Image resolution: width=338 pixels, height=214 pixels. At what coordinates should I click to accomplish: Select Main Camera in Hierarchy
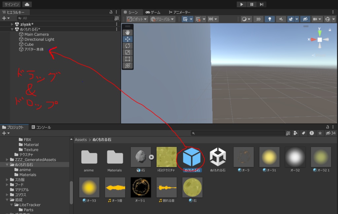point(36,34)
